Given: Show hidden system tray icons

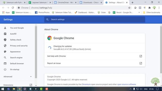Looking at the screenshot, I should pos(131,89).
